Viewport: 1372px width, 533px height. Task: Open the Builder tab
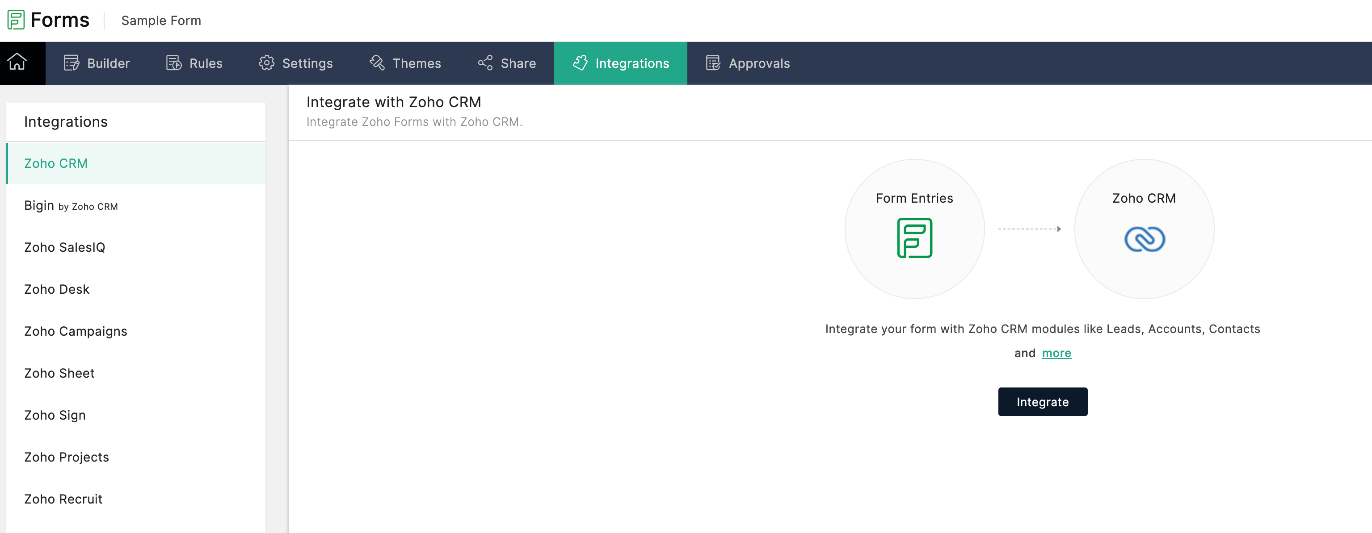pos(97,63)
